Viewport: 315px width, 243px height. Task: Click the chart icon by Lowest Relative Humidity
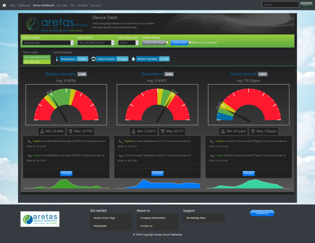(x=30, y=156)
